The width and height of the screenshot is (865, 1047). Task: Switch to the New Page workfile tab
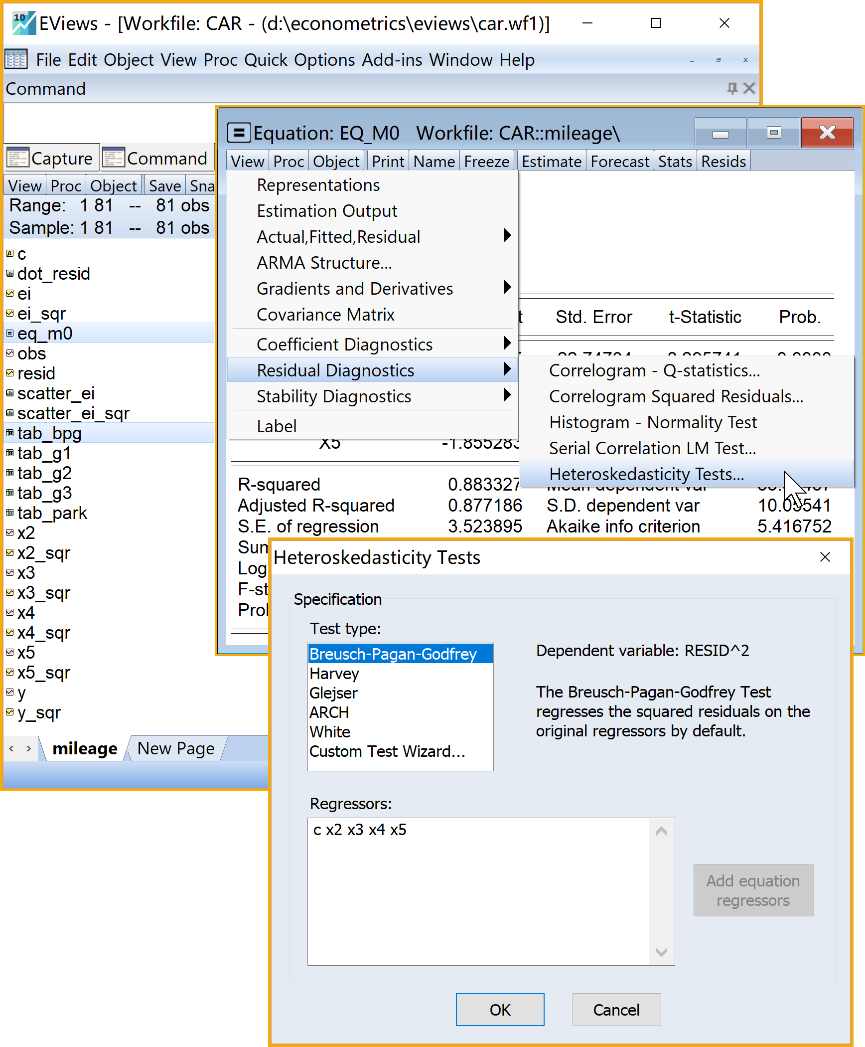[176, 748]
